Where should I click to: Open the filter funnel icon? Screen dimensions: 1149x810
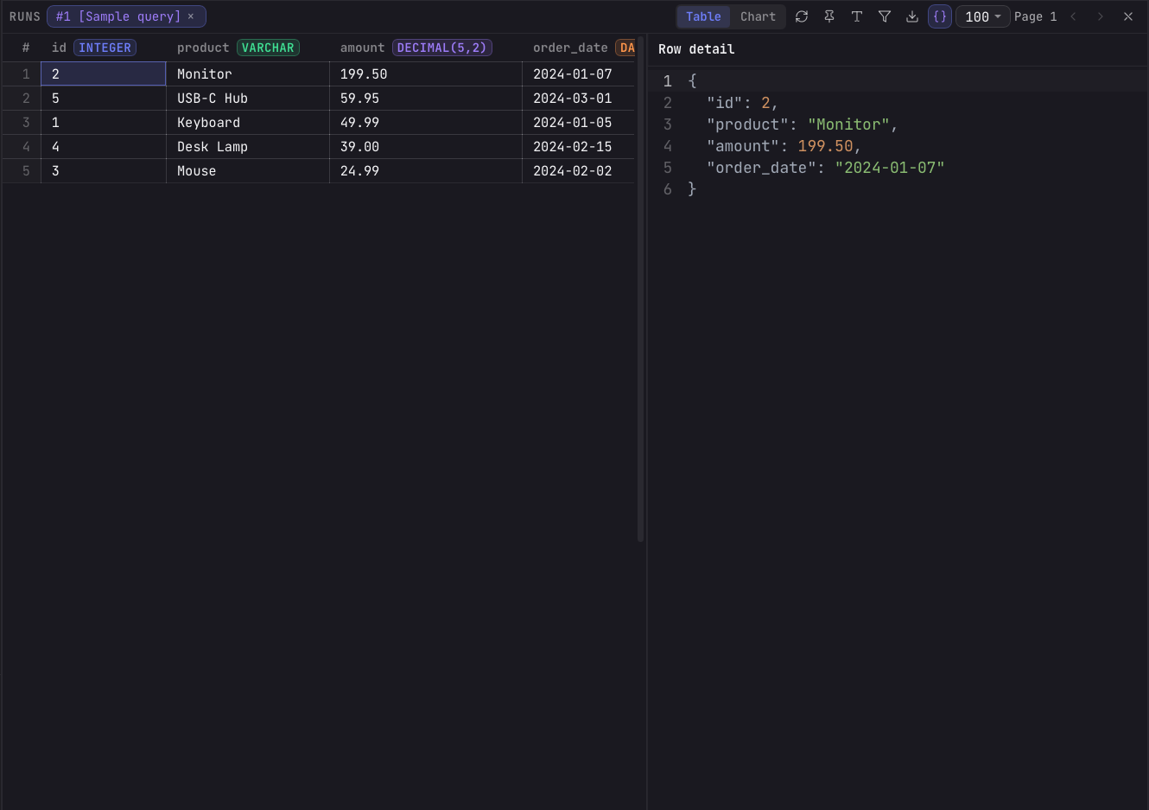(885, 16)
